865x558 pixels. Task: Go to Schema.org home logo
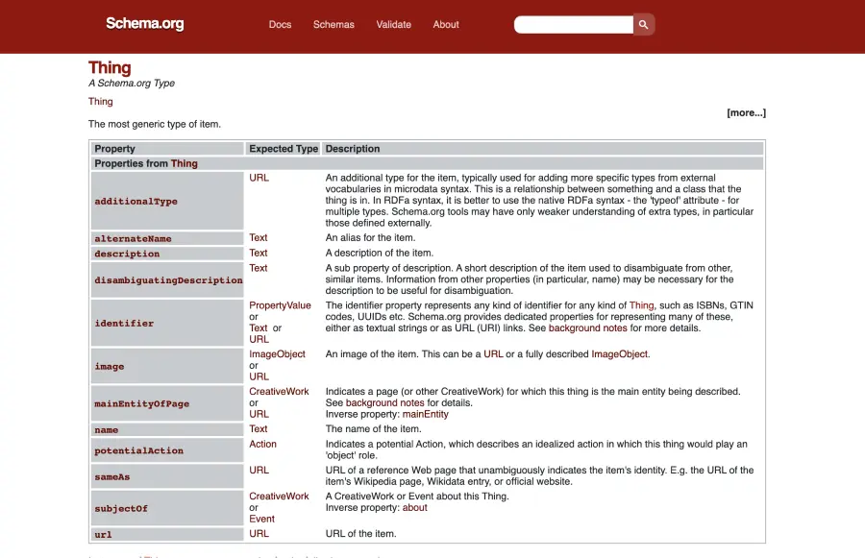coord(145,24)
